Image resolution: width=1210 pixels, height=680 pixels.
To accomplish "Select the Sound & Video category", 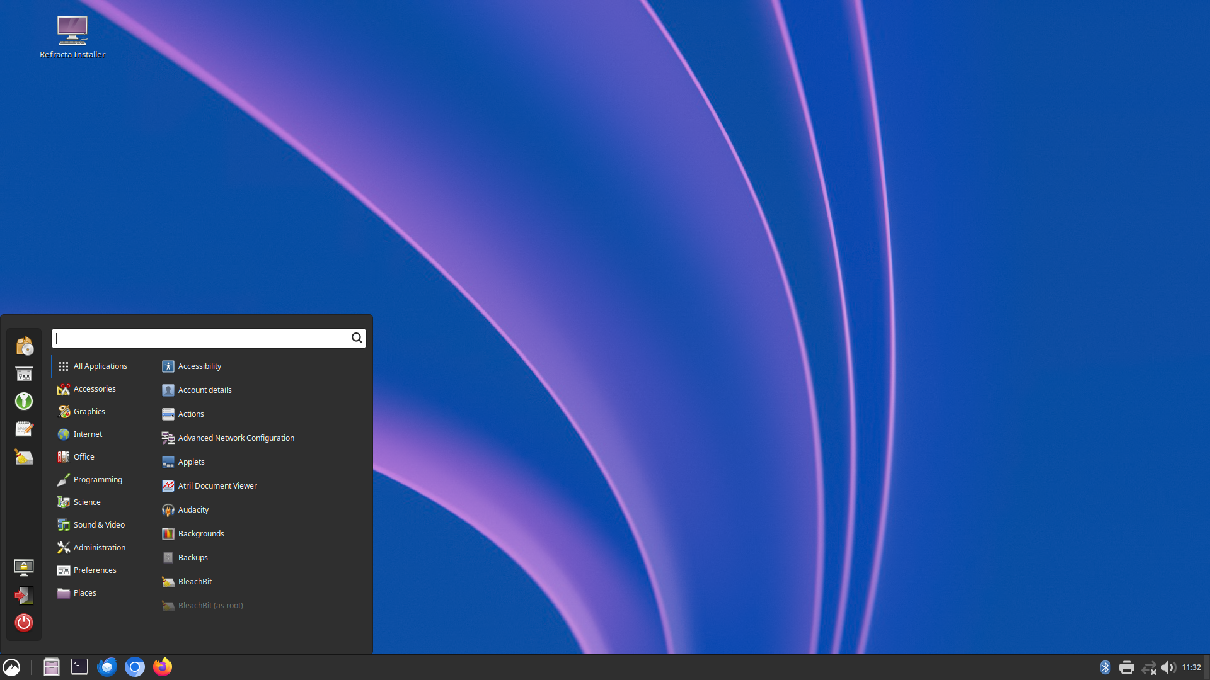I will (99, 524).
